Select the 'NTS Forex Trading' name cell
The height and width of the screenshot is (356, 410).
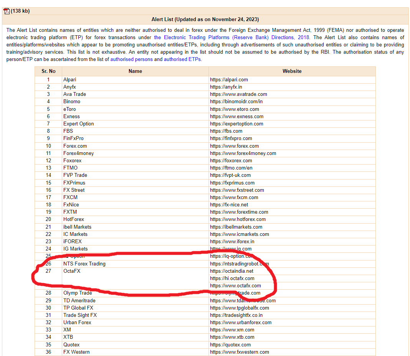tap(135, 264)
